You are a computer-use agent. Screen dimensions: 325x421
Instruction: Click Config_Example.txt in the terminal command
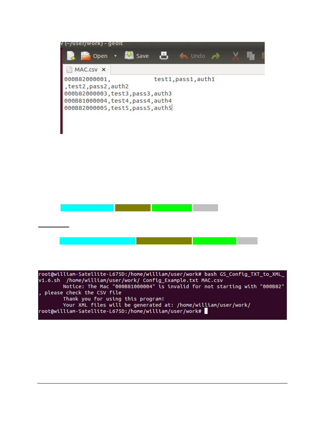[x=170, y=280]
